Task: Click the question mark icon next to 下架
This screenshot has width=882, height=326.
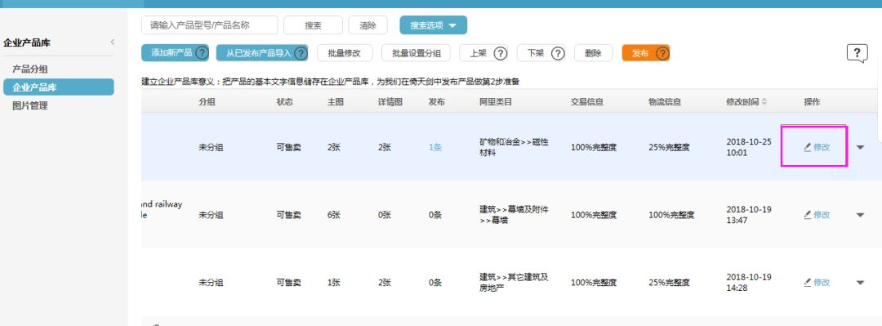Action: (558, 53)
